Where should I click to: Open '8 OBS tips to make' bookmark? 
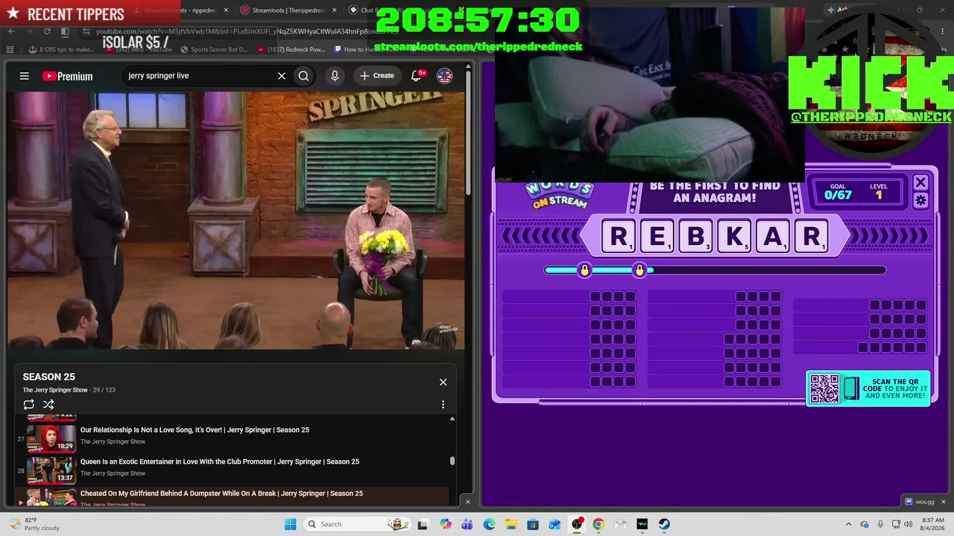tap(62, 50)
